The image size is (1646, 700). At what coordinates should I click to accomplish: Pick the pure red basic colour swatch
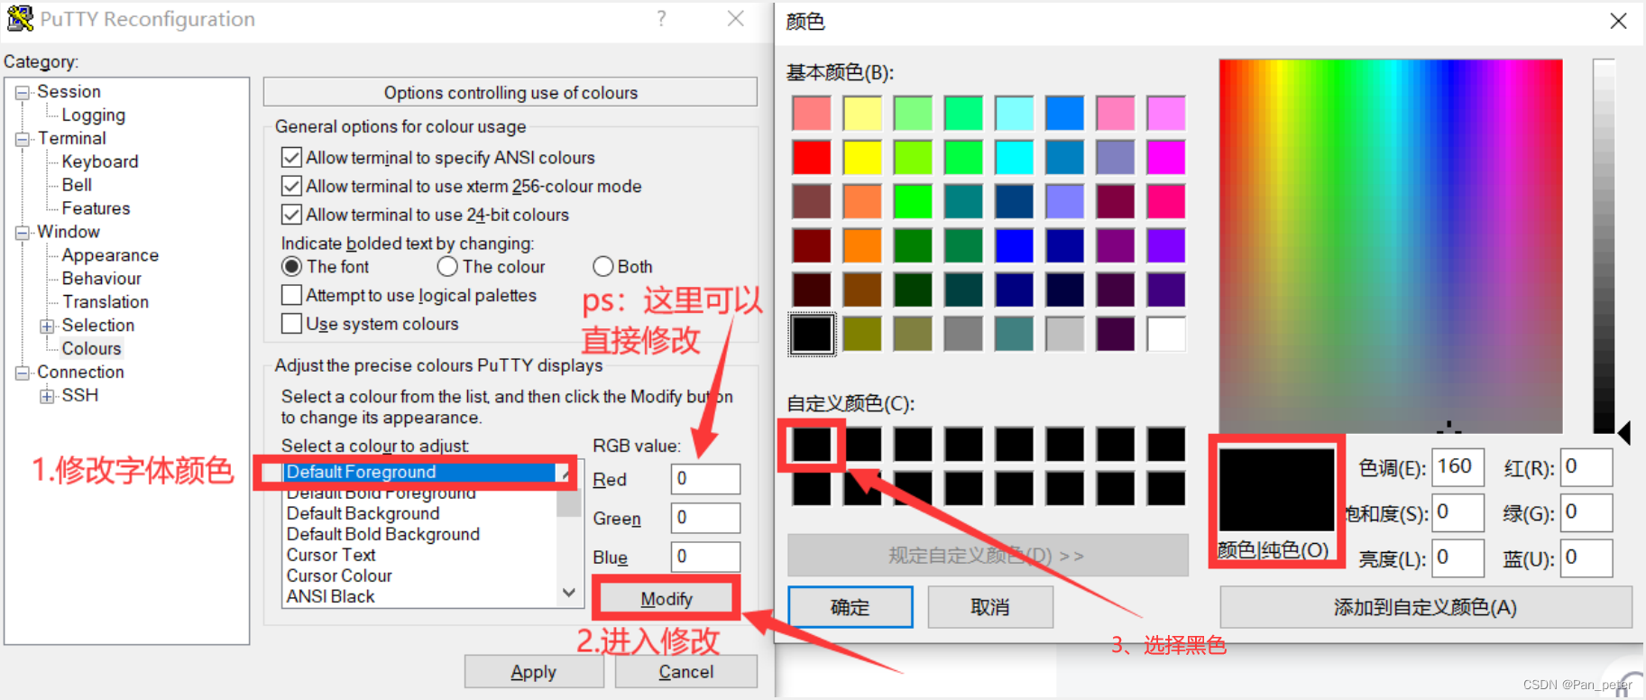pos(812,157)
